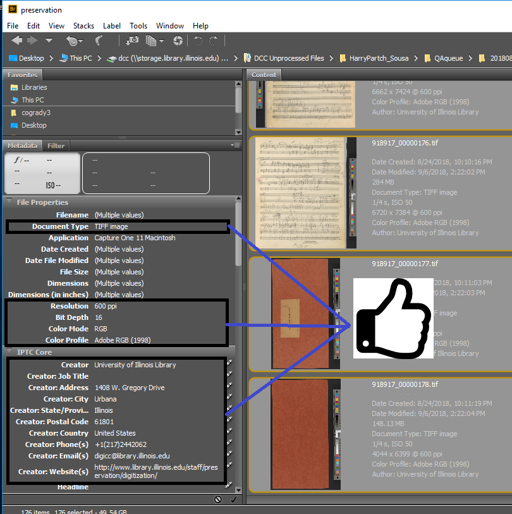
Task: Open the parent folders dropdown arrow in toolbar
Action: (49, 40)
